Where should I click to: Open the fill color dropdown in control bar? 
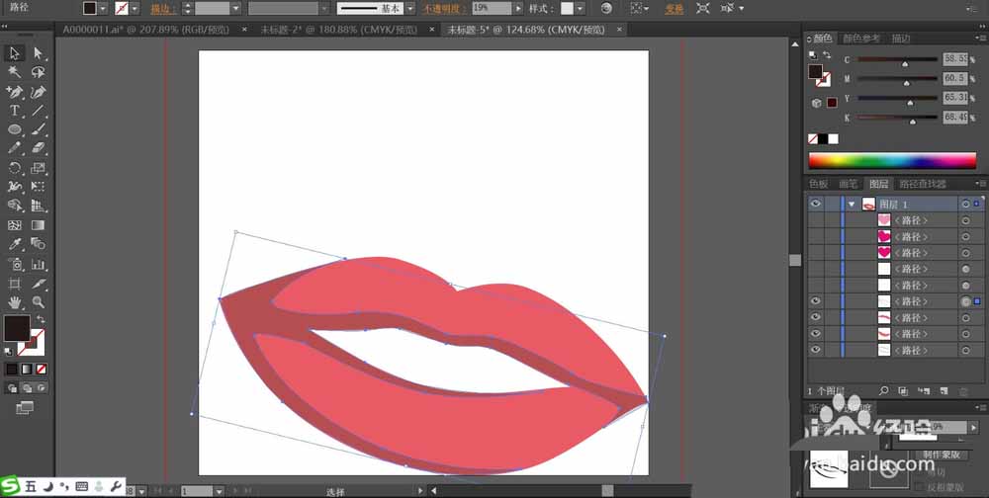(x=106, y=8)
